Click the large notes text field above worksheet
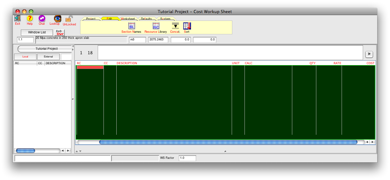The width and height of the screenshot is (390, 180). (230, 53)
